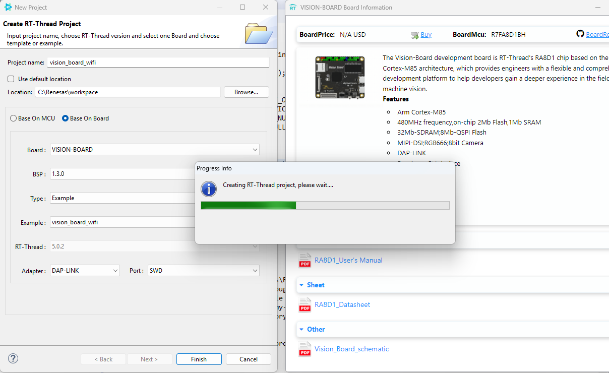Collapse the Other section
Image resolution: width=609 pixels, height=373 pixels.
point(301,330)
